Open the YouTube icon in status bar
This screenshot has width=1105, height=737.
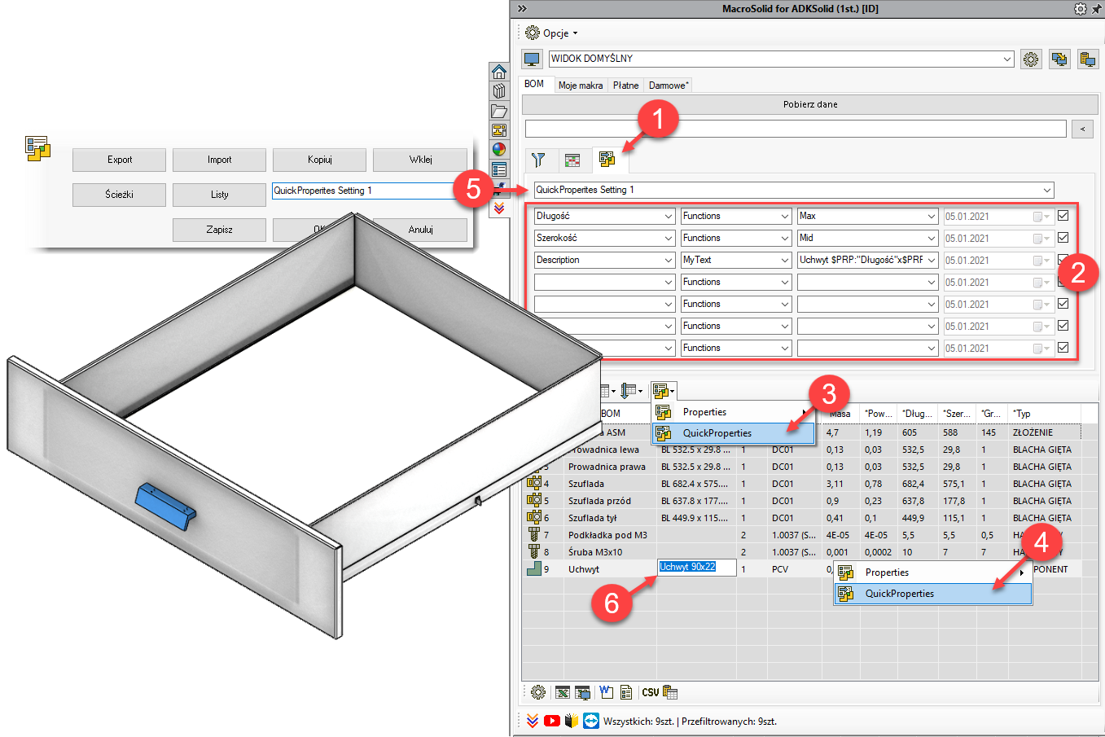coord(552,721)
